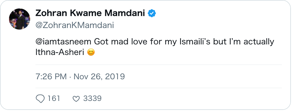Click the 7:26 PM timestamp
Viewport: 293px width, 112px height.
click(51, 77)
